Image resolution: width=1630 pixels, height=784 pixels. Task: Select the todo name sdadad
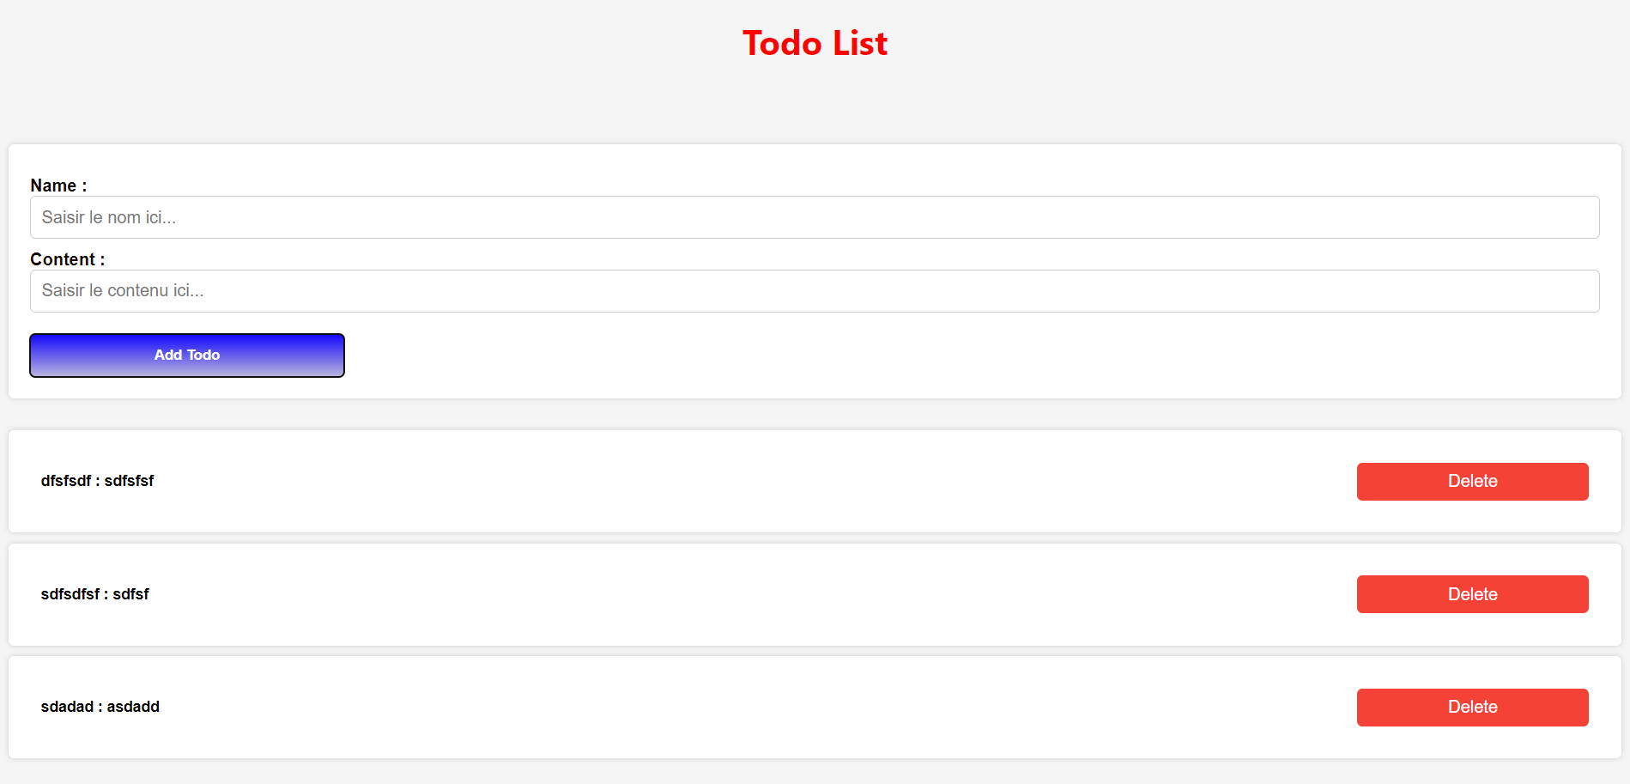(67, 707)
